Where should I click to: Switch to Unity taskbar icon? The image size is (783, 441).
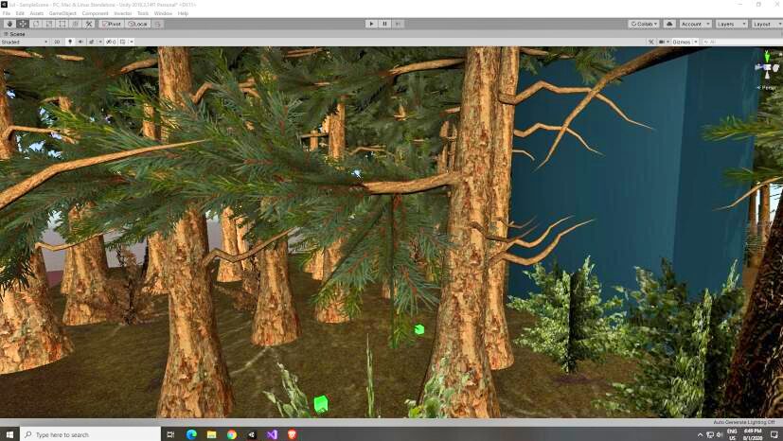(252, 434)
